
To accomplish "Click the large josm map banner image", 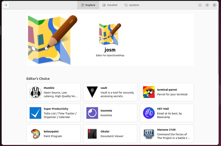I will (52, 40).
